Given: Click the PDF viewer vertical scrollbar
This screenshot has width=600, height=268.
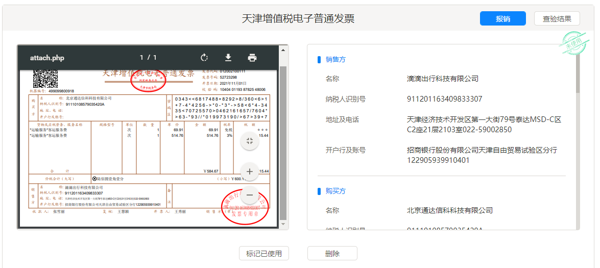Looking at the screenshot, I should (283, 143).
